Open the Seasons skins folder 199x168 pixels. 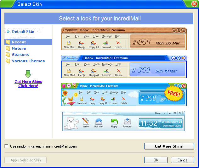point(20,55)
